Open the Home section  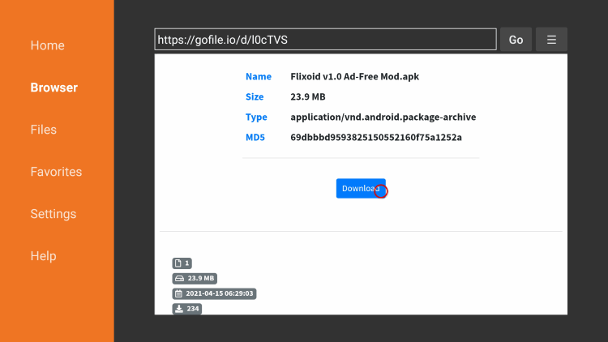click(47, 45)
